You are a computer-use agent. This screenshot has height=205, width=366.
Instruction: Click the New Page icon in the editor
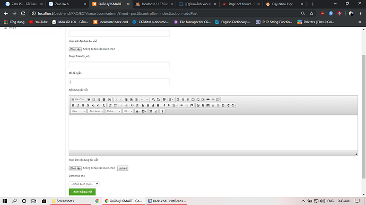[x=93, y=100]
